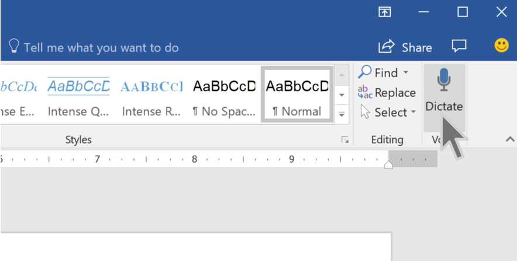Click the smiley feedback icon
The height and width of the screenshot is (261, 517).
[501, 46]
